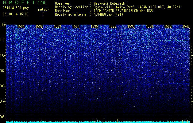193x123 pixels.
Task: Click the time marker 1537
Action: coord(131,26)
